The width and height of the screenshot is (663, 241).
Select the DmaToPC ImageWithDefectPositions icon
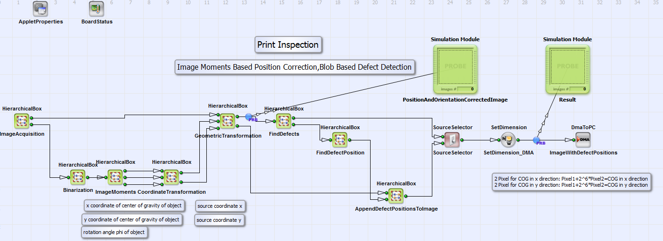pos(583,139)
